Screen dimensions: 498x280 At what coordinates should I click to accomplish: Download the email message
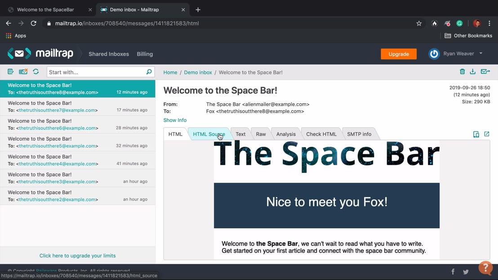[x=472, y=72]
